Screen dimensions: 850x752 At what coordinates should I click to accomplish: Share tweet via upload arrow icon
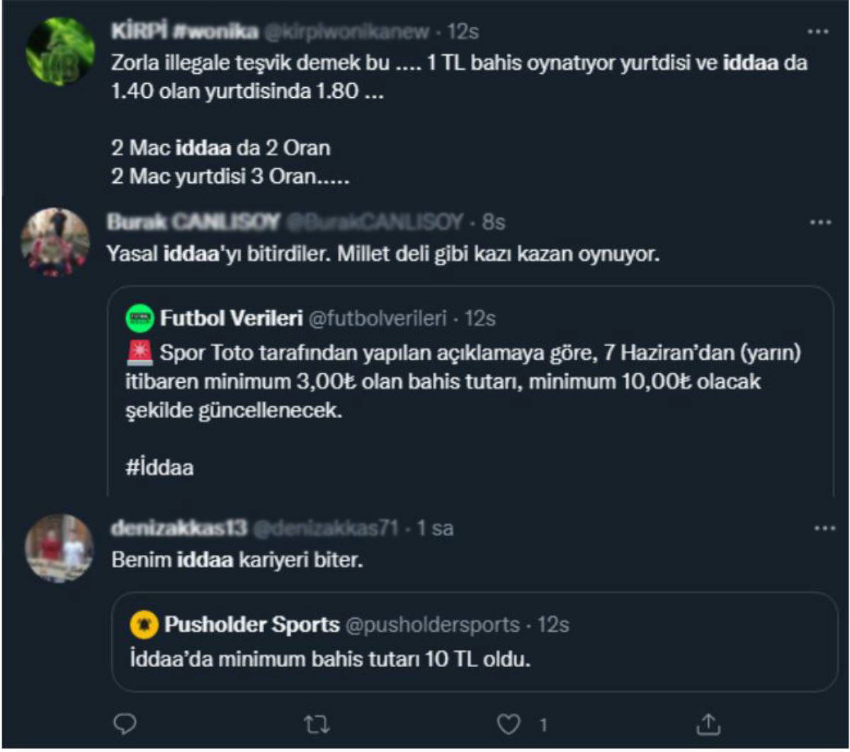coord(709,724)
